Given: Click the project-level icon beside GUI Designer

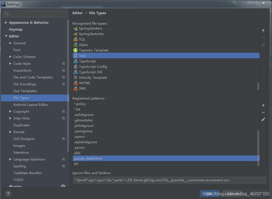Looking at the screenshot, I should click(x=63, y=139).
